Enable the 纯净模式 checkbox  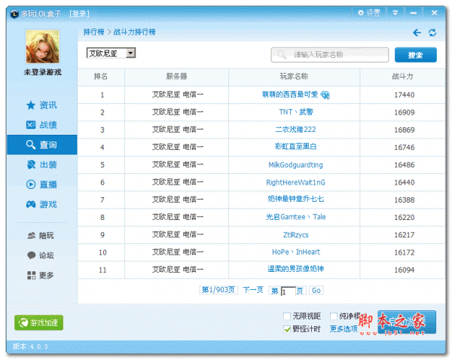point(334,316)
